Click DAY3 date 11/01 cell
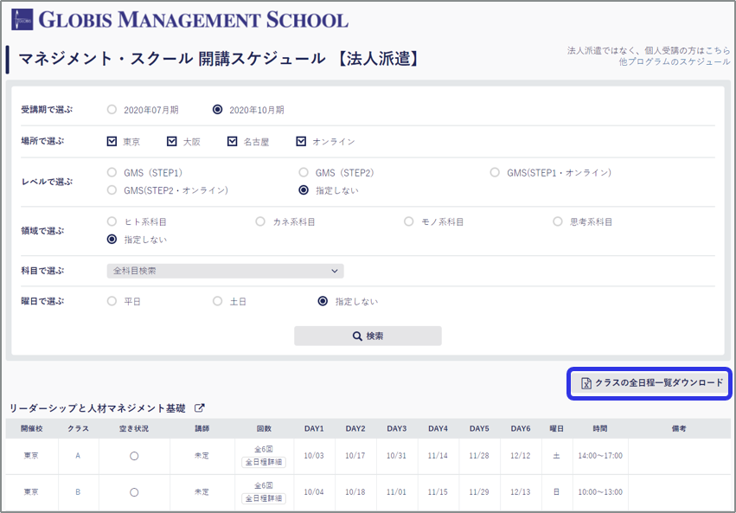This screenshot has height=513, width=736. (x=397, y=492)
